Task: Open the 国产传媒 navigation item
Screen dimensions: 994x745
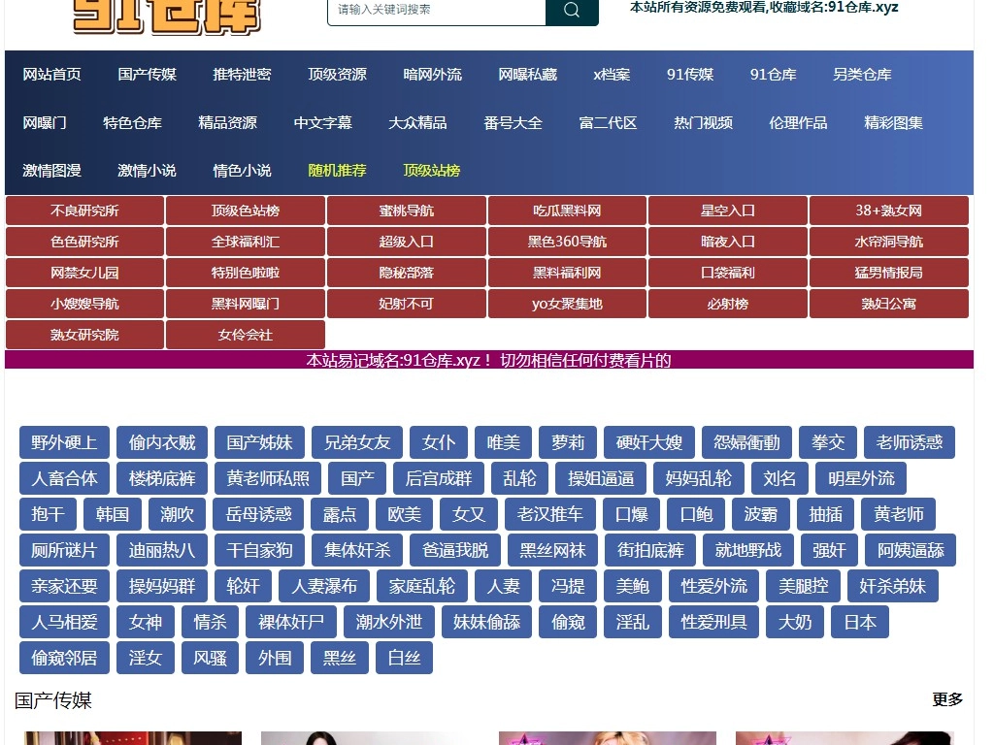Action: click(148, 75)
